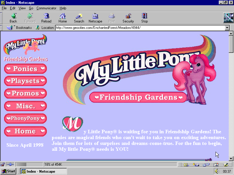Click the Forward navigation button
The height and width of the screenshot is (175, 234).
point(30,18)
